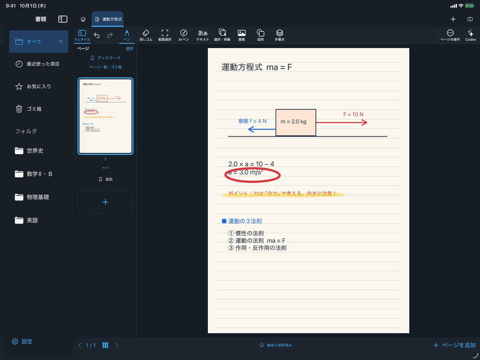Open 最近使った項目 recent items
The height and width of the screenshot is (360, 480).
point(39,64)
